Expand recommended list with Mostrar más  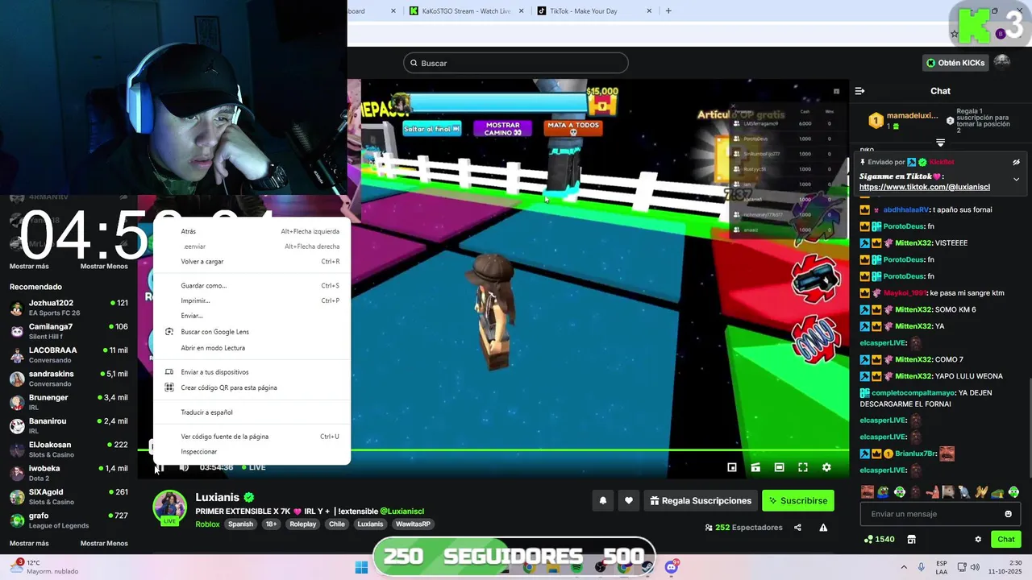pos(29,543)
